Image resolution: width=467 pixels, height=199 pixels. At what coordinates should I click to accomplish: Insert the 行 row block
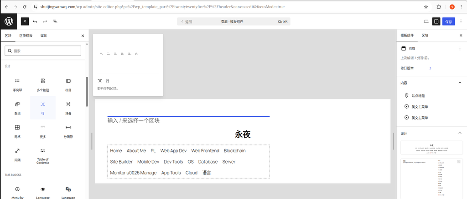[43, 108]
